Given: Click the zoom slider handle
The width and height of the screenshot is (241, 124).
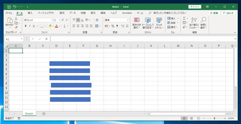Looking at the screenshot, I should coord(214,118).
